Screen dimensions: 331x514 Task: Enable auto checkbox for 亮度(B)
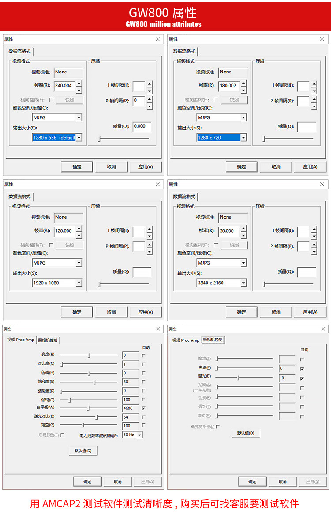(143, 355)
